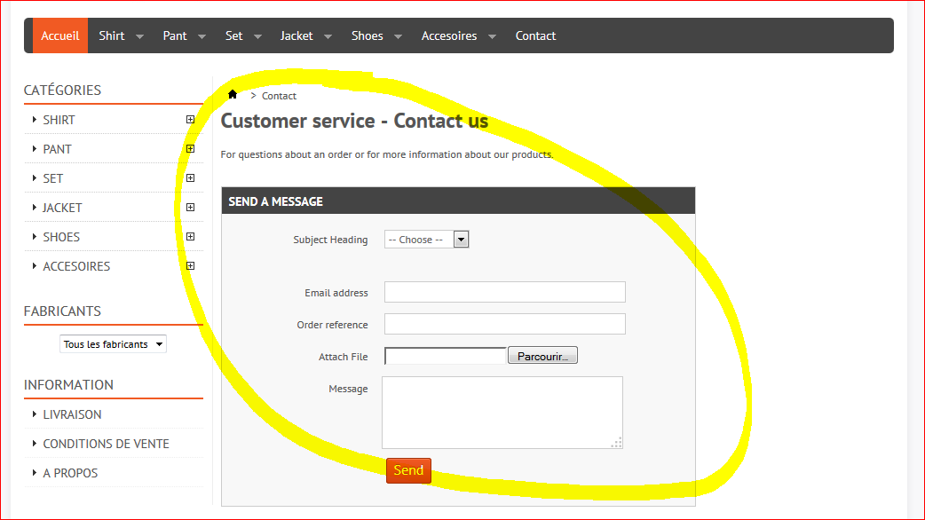Select the PANT category link
925x520 pixels.
coord(57,149)
